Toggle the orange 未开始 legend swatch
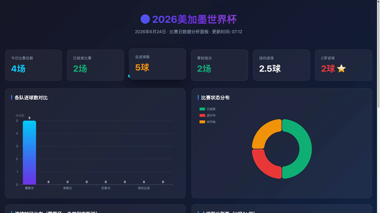The width and height of the screenshot is (380, 213). click(x=202, y=122)
